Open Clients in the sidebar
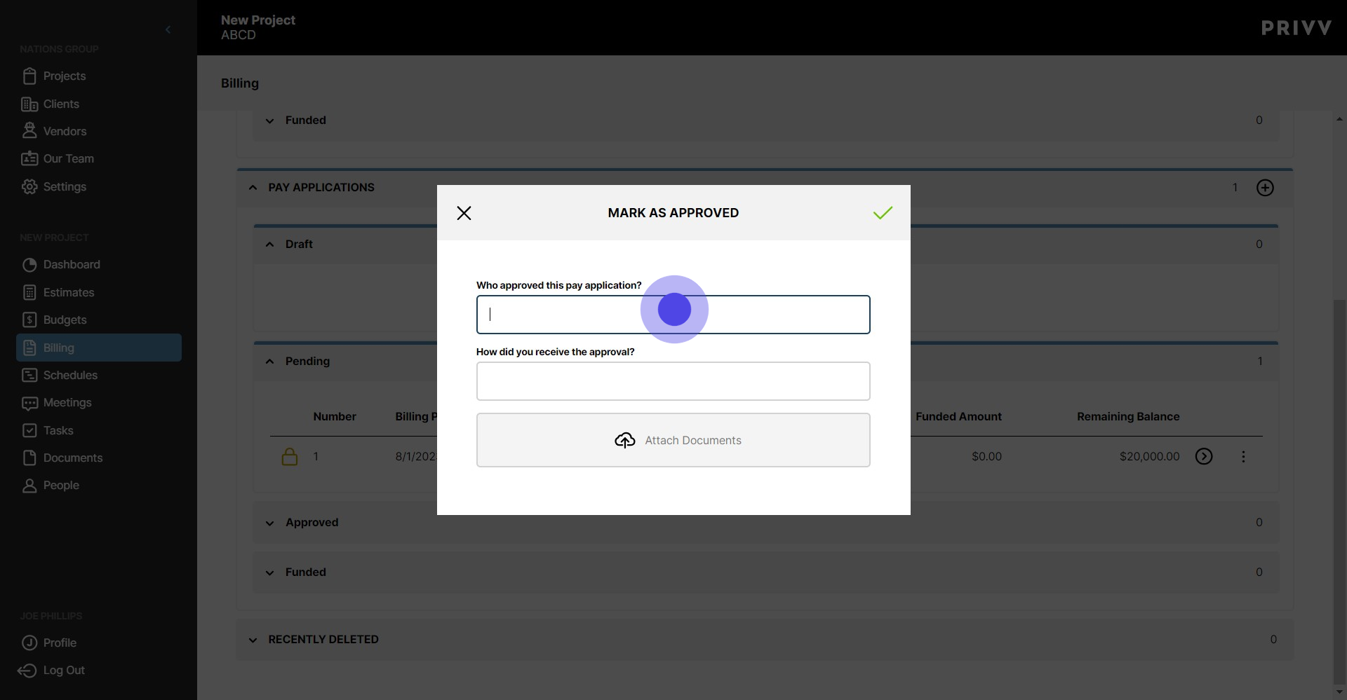This screenshot has width=1347, height=700. (x=61, y=104)
